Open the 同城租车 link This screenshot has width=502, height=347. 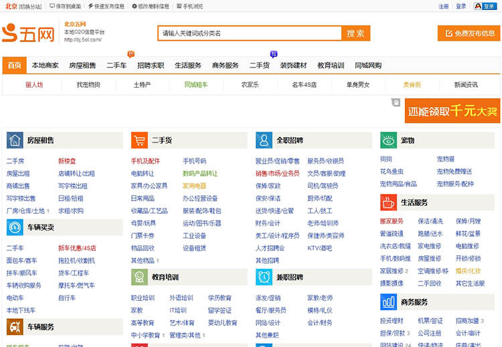(196, 85)
